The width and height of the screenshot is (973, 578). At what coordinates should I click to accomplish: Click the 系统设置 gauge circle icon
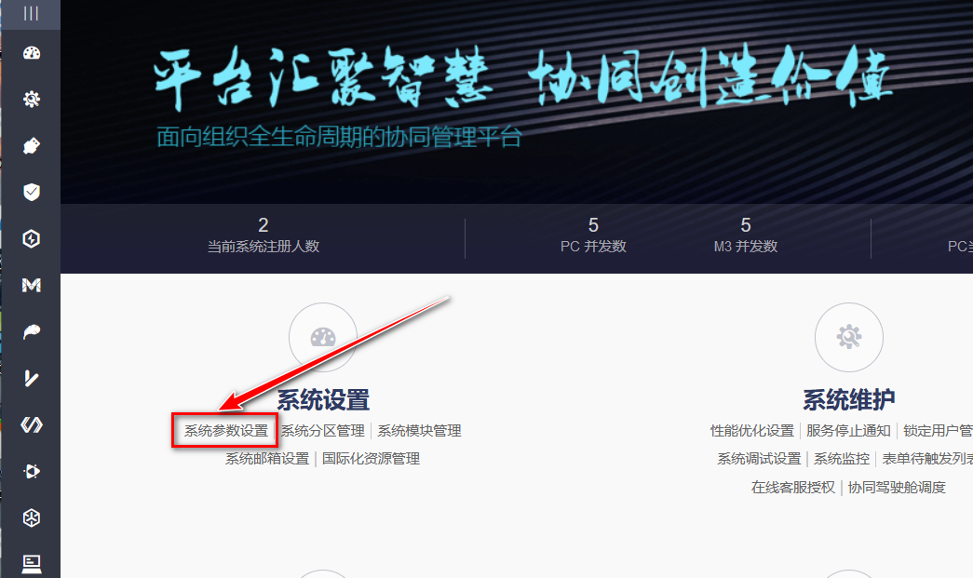[323, 337]
